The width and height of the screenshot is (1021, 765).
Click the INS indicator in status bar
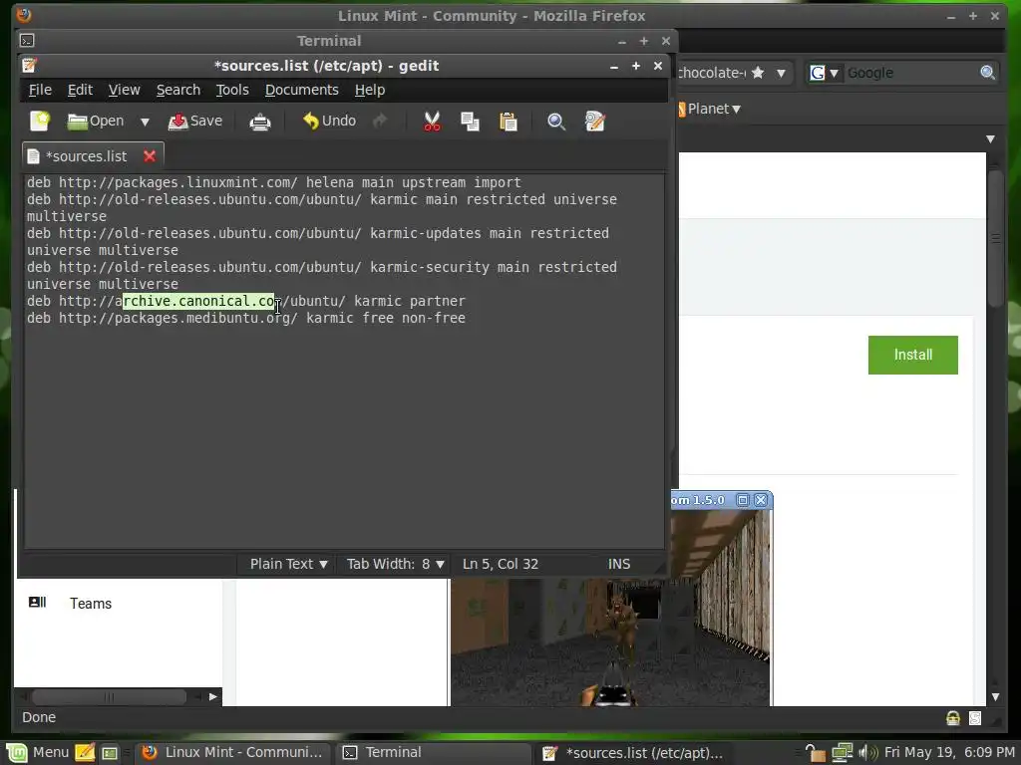(618, 564)
